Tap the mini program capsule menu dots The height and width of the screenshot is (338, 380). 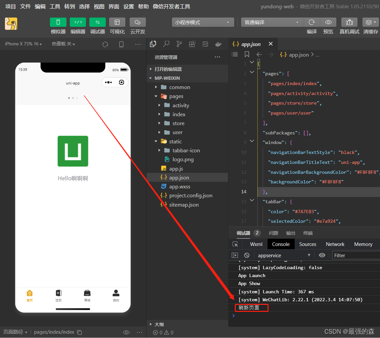pos(108,82)
